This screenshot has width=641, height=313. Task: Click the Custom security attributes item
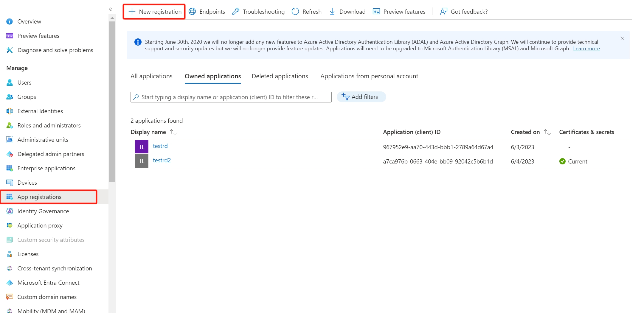[x=51, y=240]
